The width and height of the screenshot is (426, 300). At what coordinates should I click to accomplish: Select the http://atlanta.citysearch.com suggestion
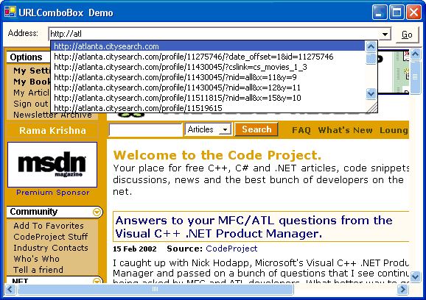tap(208, 46)
